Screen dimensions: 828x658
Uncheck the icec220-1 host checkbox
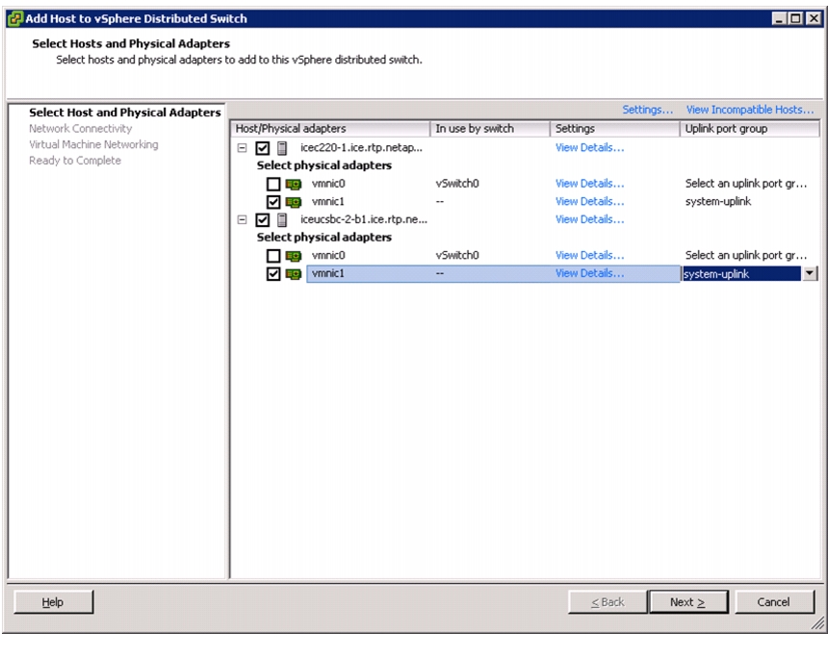coord(263,148)
